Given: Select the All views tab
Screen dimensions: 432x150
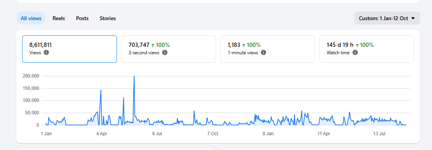Looking at the screenshot, I should [x=31, y=18].
